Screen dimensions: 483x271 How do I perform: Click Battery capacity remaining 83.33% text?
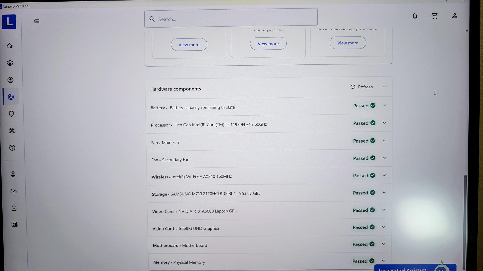pos(202,107)
